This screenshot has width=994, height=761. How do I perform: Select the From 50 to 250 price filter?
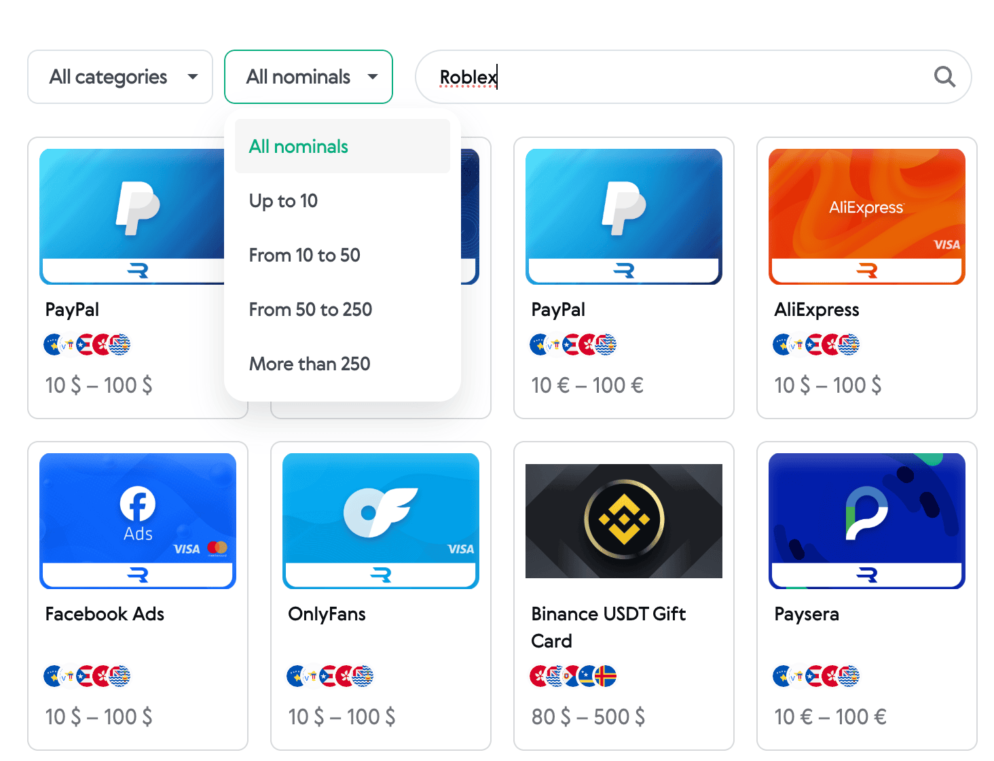310,309
